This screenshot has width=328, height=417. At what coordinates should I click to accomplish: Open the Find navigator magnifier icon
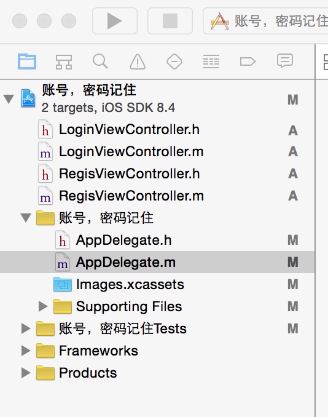tap(100, 62)
